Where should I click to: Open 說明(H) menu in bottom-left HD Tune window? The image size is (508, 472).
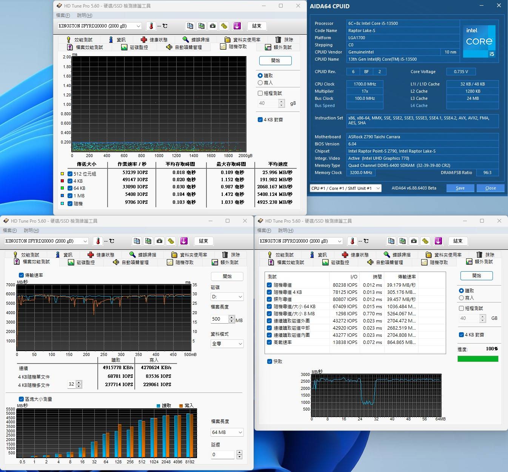point(31,231)
